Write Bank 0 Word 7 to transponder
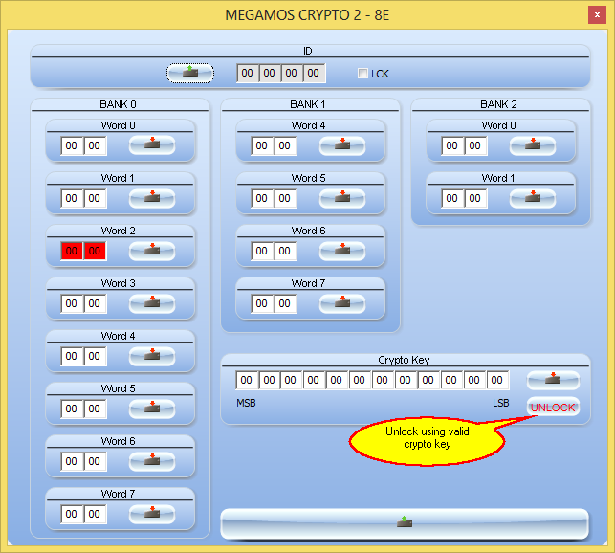Viewport: 615px width, 553px height. pos(152,514)
